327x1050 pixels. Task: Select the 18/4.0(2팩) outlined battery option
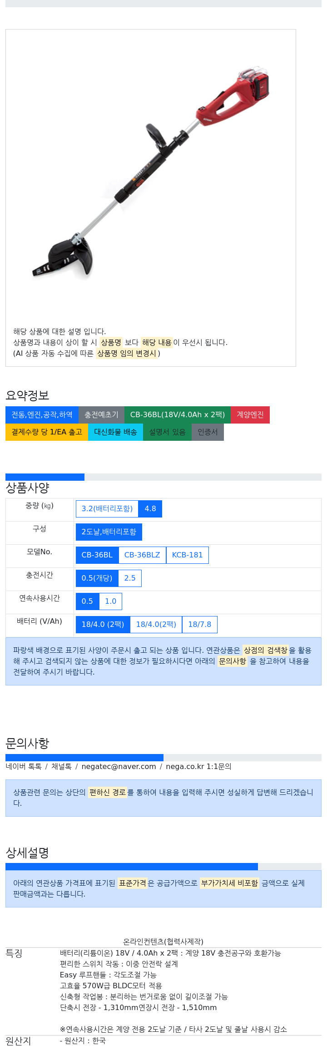[x=156, y=624]
